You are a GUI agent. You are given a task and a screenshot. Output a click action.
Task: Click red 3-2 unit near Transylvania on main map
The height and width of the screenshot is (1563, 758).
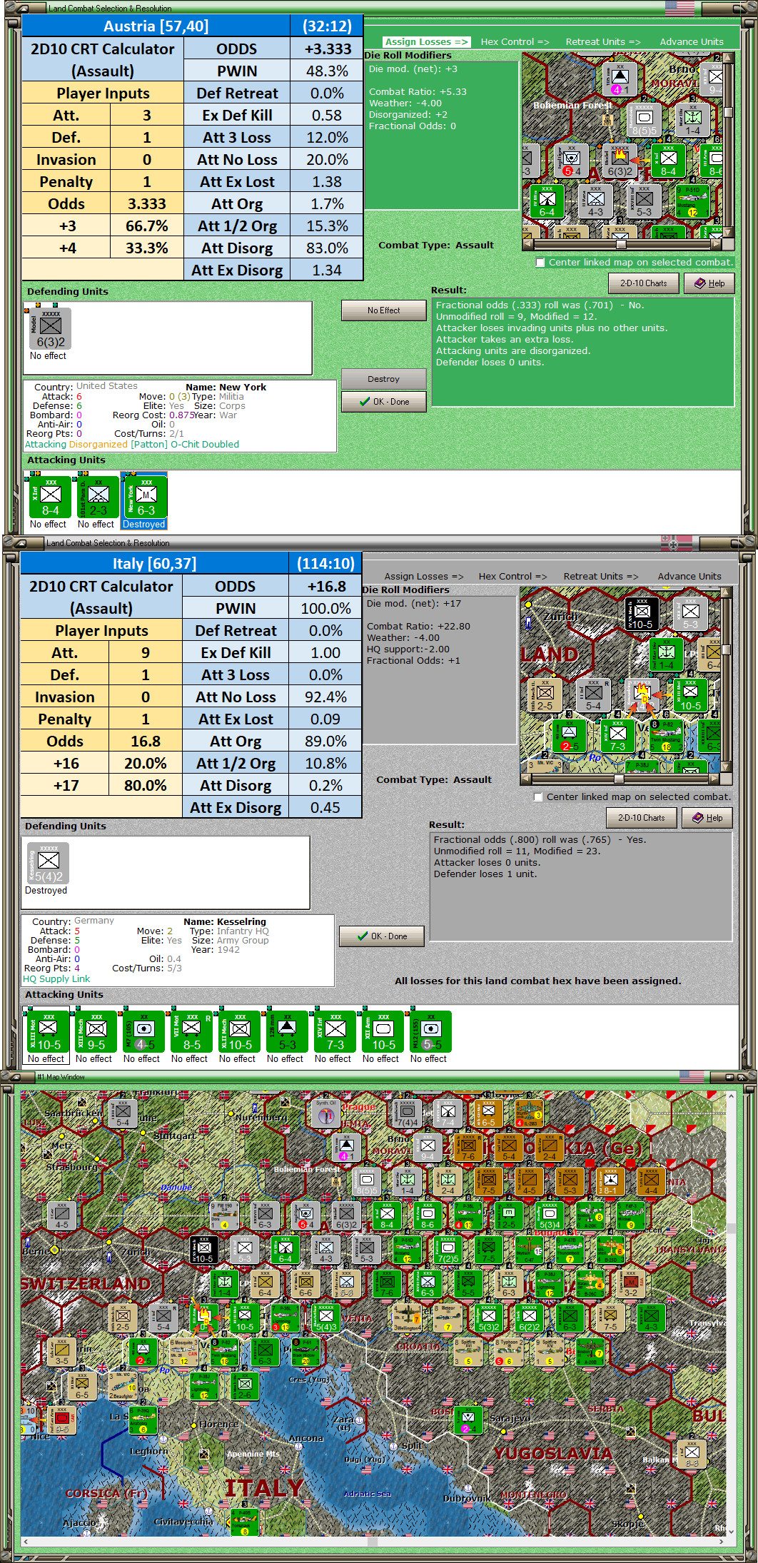631,1283
